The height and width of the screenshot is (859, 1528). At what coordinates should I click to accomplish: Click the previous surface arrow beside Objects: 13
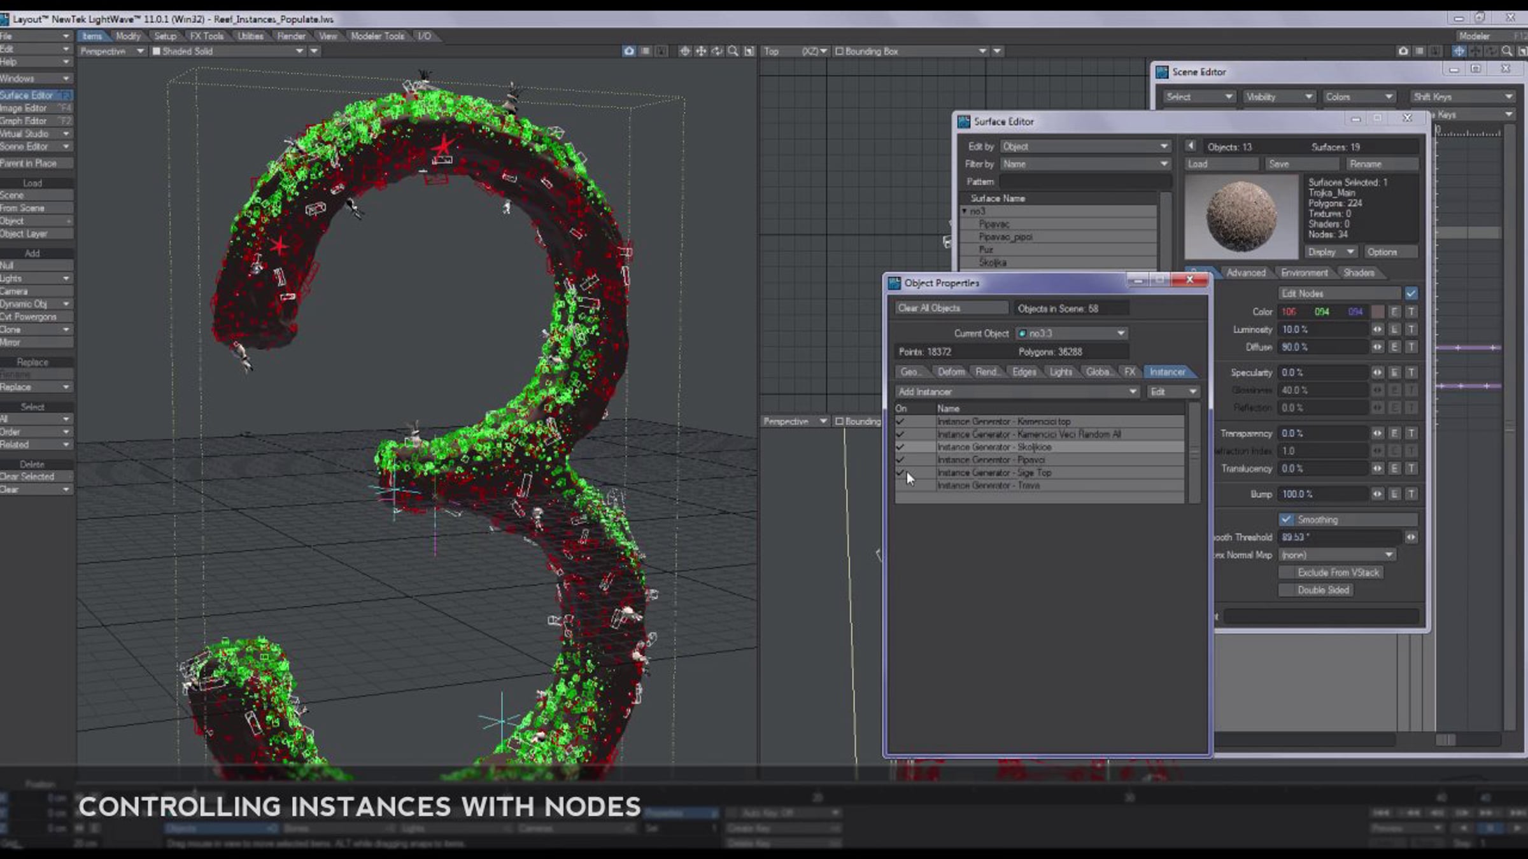tap(1191, 146)
